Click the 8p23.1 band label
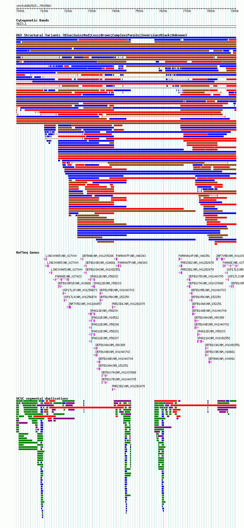This screenshot has height=528, width=244. coord(21,24)
